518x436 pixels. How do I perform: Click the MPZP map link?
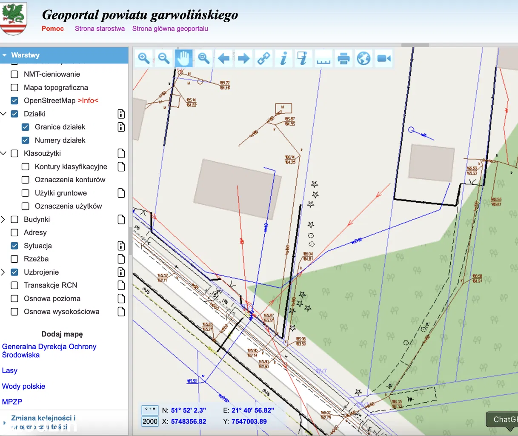point(12,402)
